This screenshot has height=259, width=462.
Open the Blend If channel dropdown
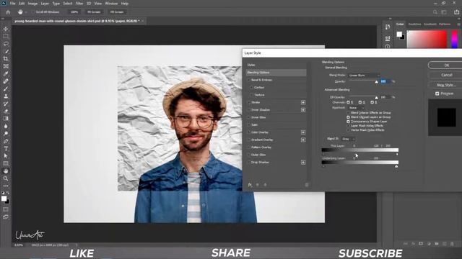click(x=348, y=139)
